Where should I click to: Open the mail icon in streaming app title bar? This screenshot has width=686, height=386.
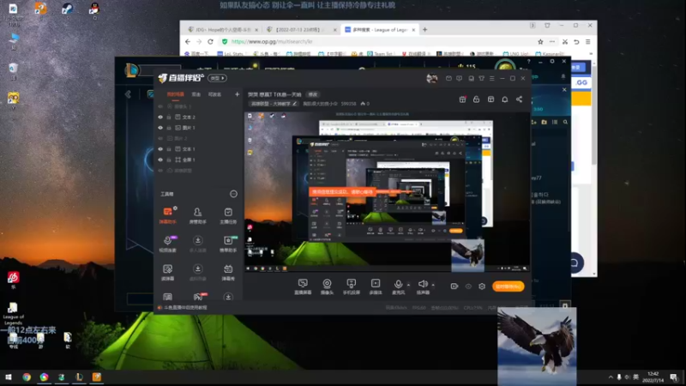(x=448, y=78)
